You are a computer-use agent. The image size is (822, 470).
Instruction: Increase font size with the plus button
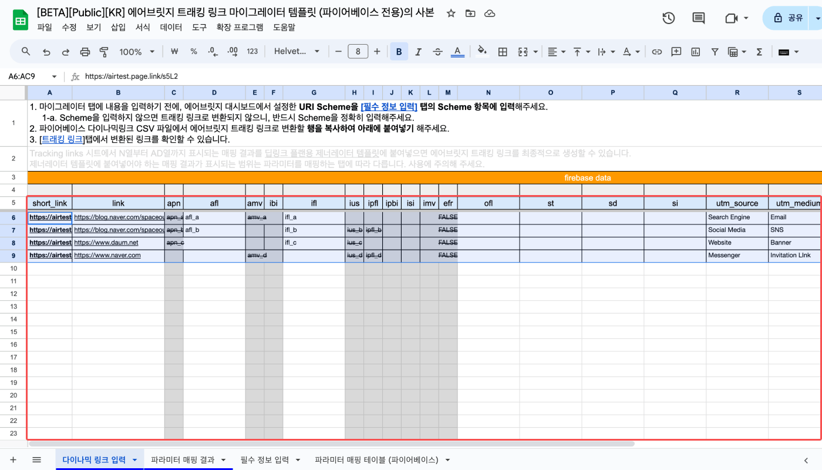point(377,52)
